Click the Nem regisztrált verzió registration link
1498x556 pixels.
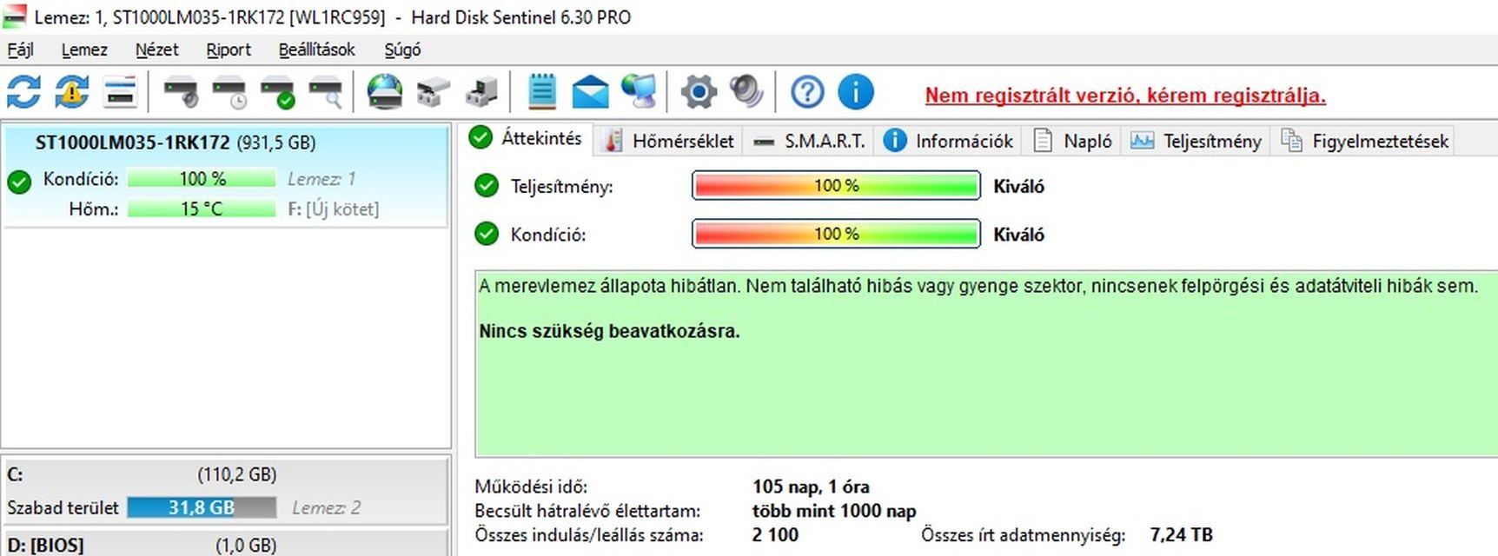(x=1125, y=95)
